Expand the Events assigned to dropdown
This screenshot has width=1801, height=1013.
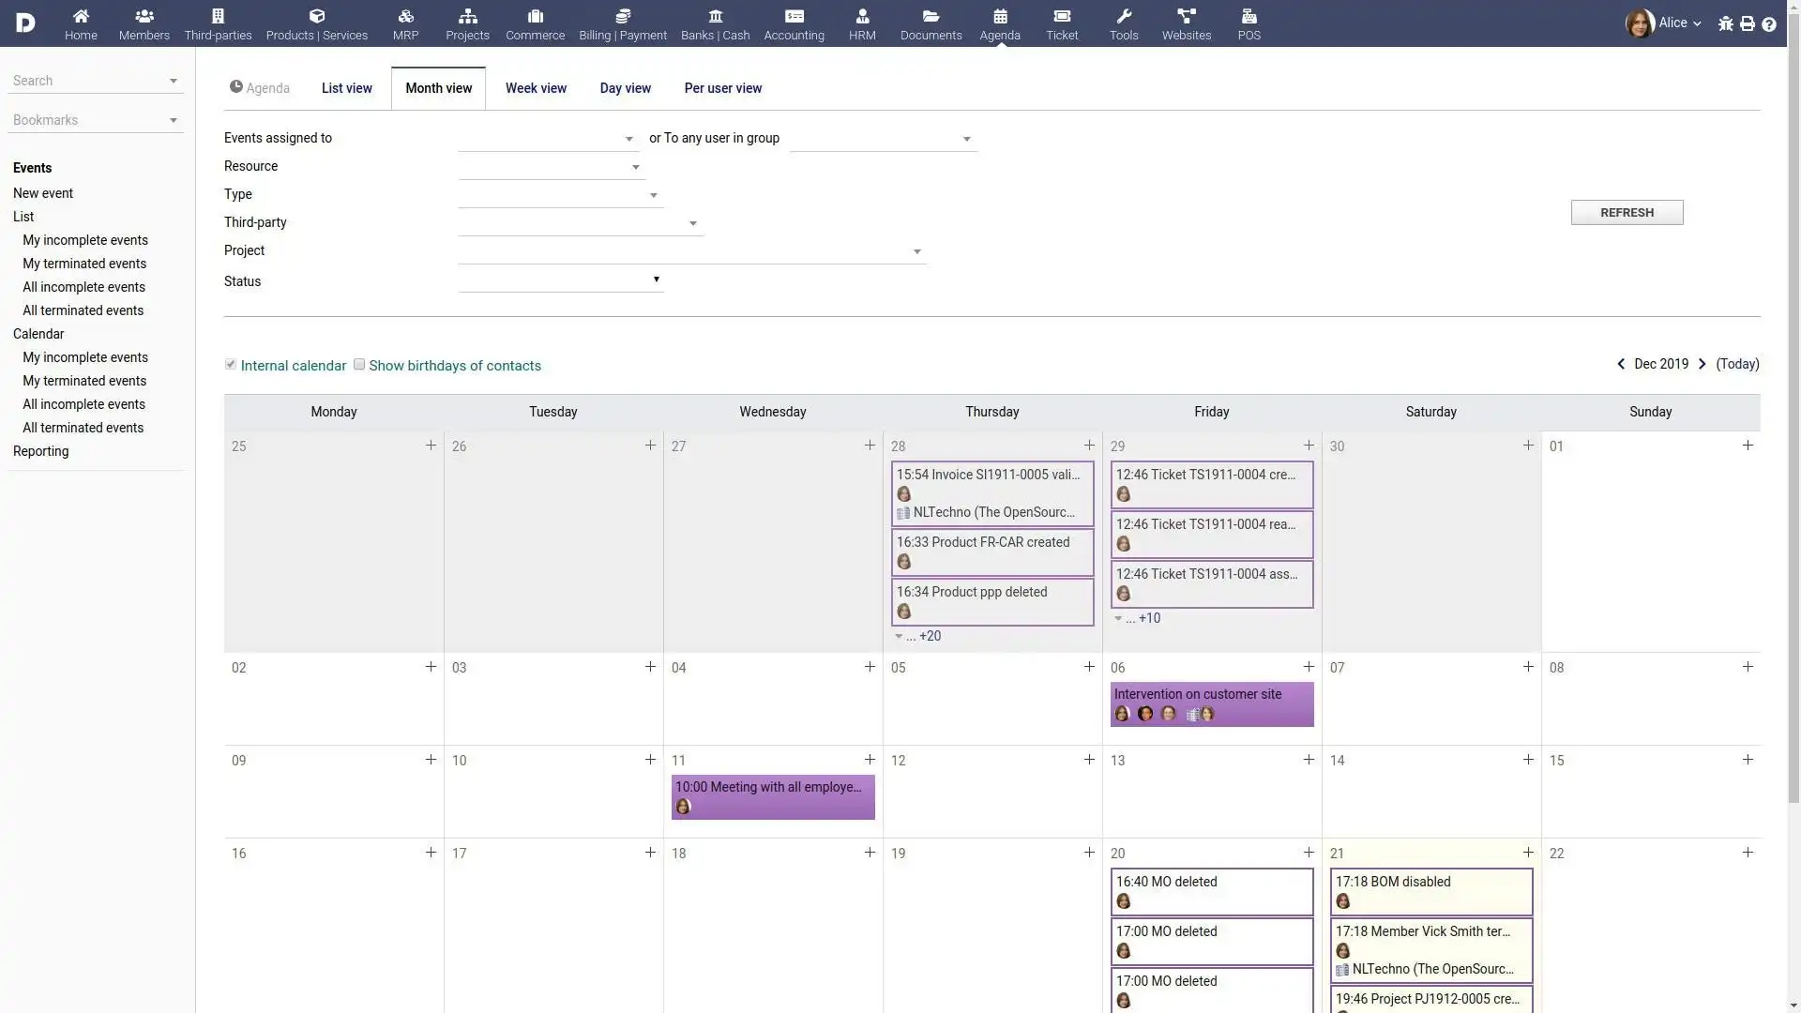pyautogui.click(x=628, y=137)
